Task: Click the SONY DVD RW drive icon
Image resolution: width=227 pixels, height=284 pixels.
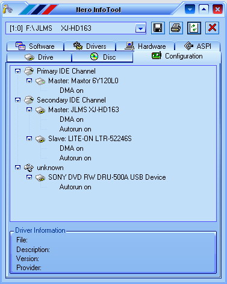Action: pos(40,178)
